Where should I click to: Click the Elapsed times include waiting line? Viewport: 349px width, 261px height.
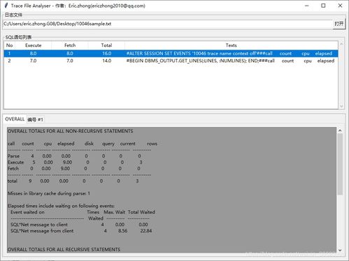point(61,206)
